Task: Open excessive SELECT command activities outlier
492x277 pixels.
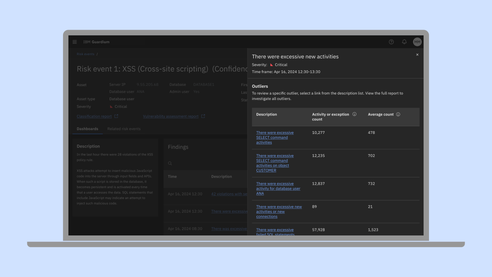Action: point(275,138)
